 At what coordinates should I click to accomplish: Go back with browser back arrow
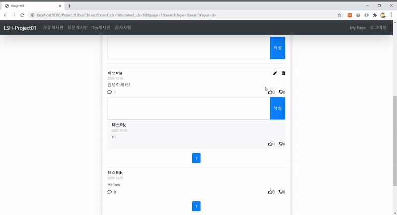[x=5, y=15]
